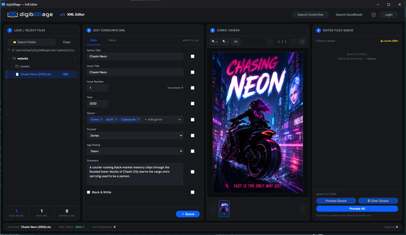The image size is (406, 235).
Task: Switch to the More tab
Action: click(112, 40)
